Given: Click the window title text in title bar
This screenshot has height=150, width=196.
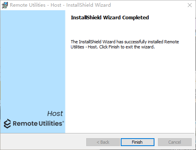Looking at the screenshot, I should click(60, 5).
